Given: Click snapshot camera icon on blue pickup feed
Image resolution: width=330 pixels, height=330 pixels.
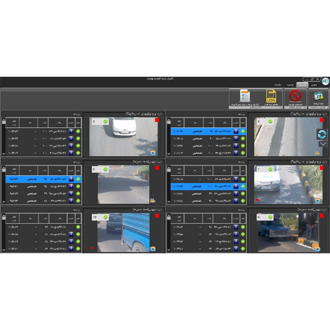Looking at the screenshot, I should click(x=317, y=249).
